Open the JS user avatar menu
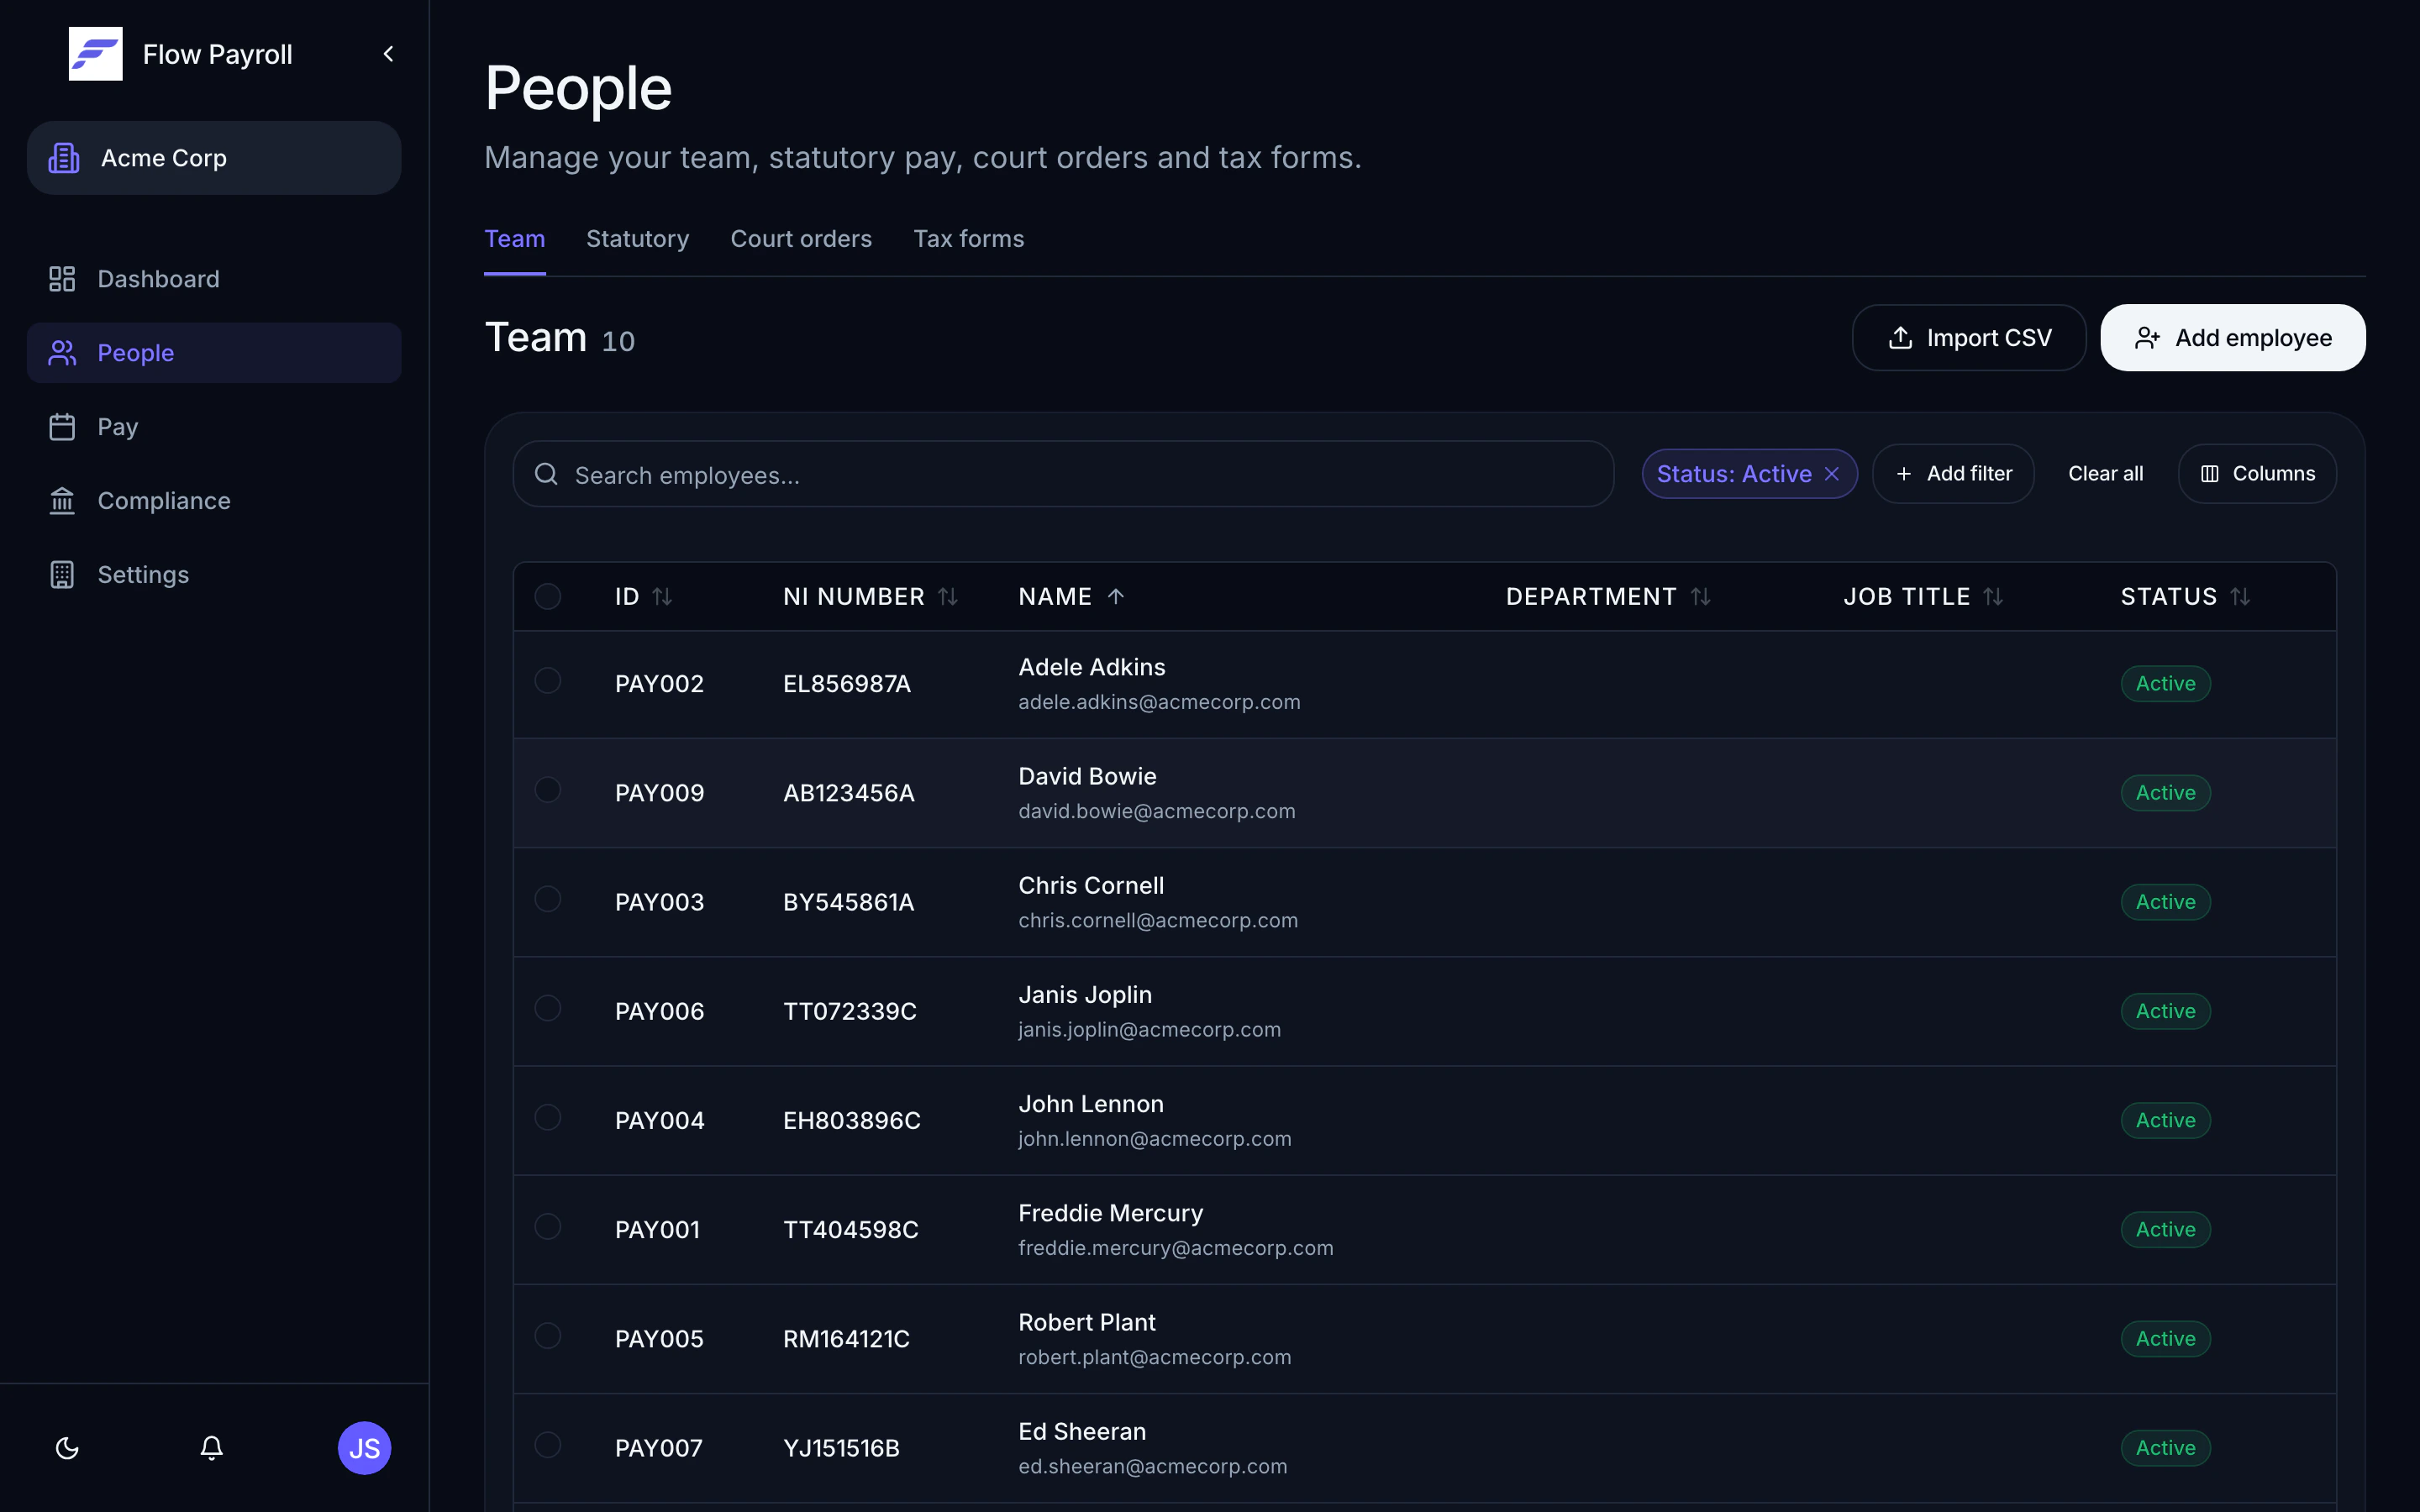2420x1512 pixels. 364,1448
